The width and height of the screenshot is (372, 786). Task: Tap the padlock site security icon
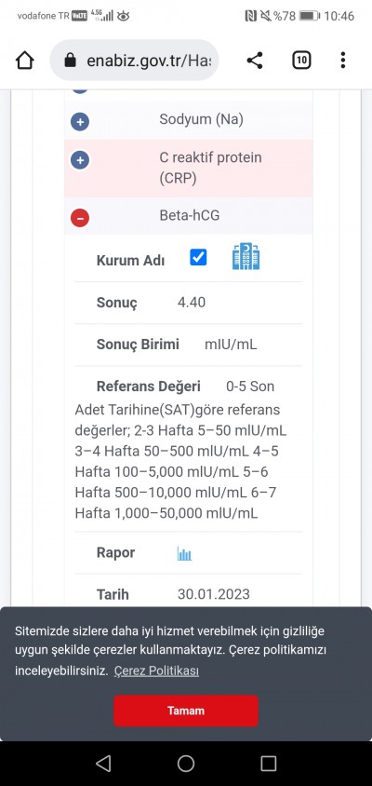pyautogui.click(x=70, y=61)
